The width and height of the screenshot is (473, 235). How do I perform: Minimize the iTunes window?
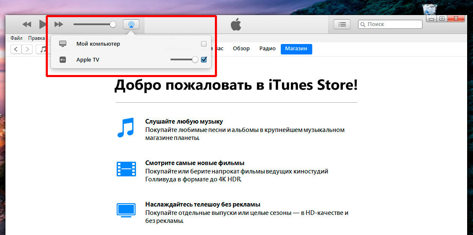[x=432, y=18]
